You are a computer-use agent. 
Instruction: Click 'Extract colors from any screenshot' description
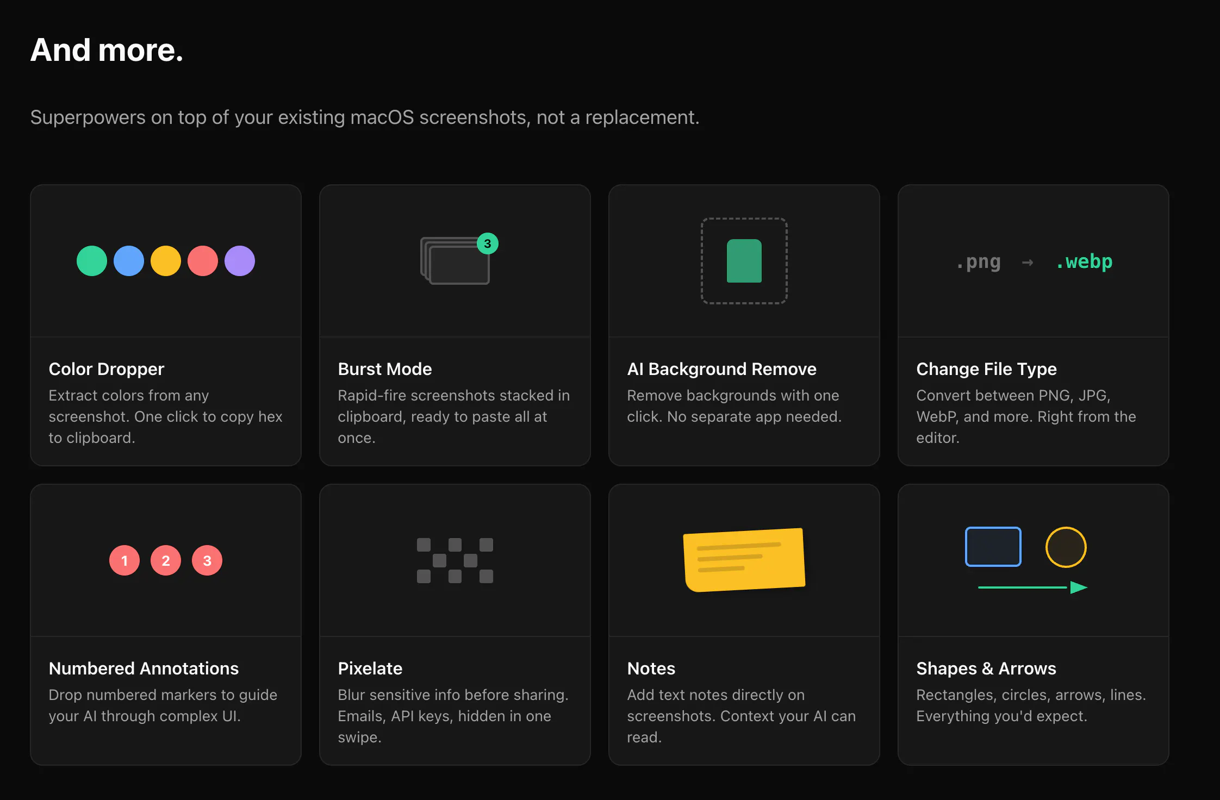(x=166, y=416)
